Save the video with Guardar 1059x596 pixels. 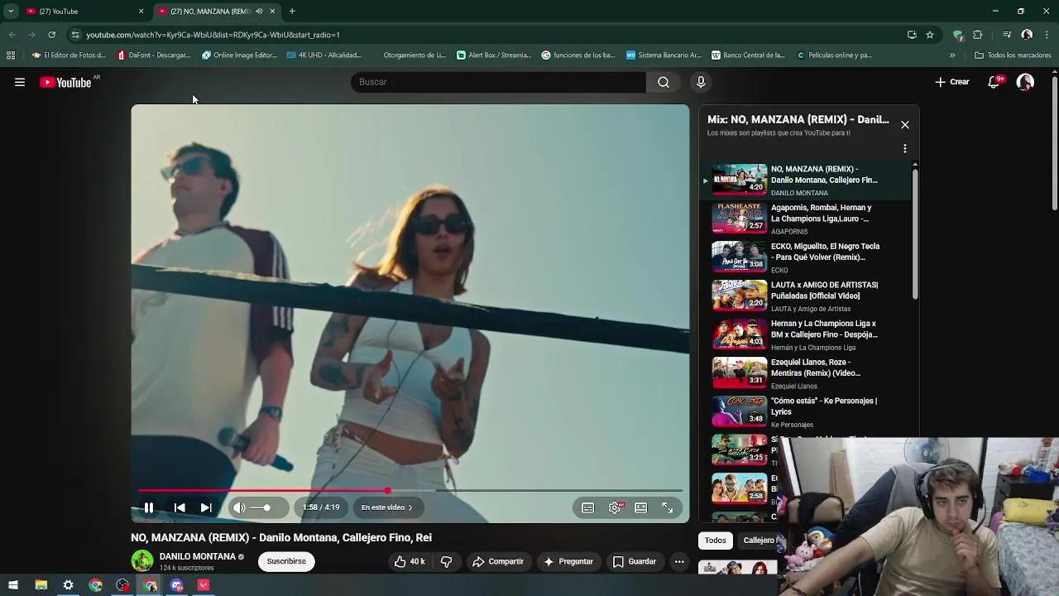pos(635,561)
